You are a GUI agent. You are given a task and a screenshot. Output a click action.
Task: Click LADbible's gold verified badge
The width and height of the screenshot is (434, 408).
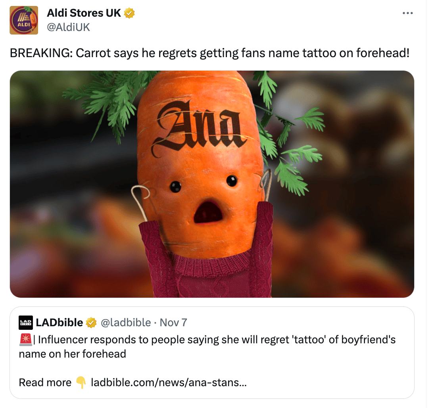click(91, 322)
